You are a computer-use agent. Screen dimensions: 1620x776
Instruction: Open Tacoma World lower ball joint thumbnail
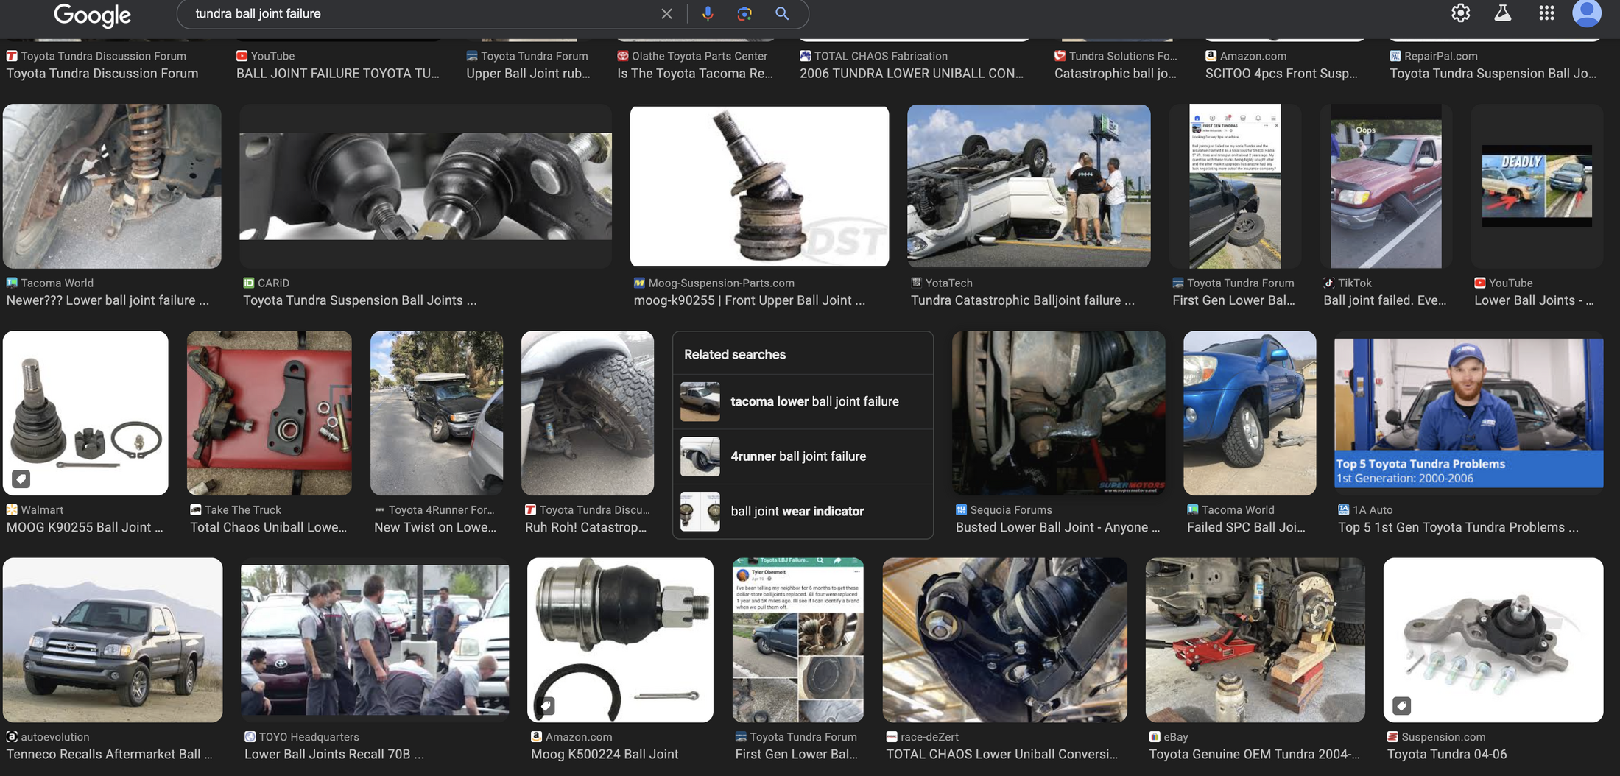(112, 186)
